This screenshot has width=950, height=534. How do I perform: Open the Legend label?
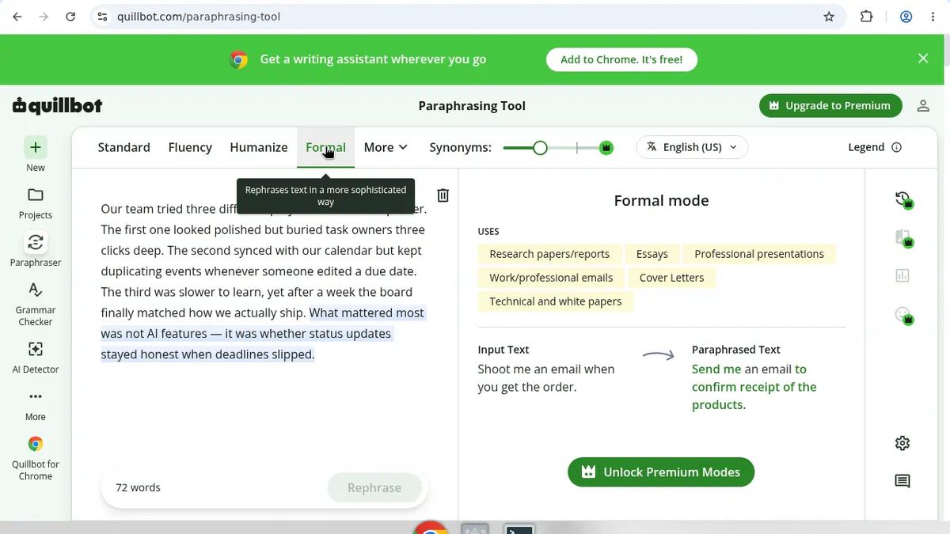866,147
